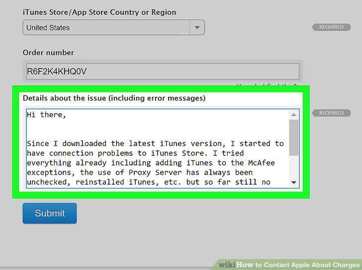The width and height of the screenshot is (362, 270).
Task: Click the 'Hi there,' line in details
Action: [x=46, y=115]
